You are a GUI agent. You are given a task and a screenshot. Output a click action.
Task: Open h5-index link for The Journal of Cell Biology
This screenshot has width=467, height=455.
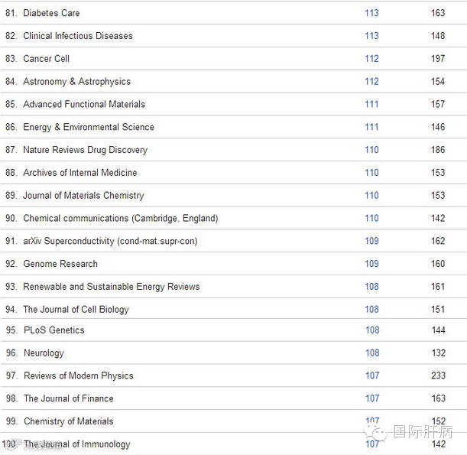coord(371,309)
